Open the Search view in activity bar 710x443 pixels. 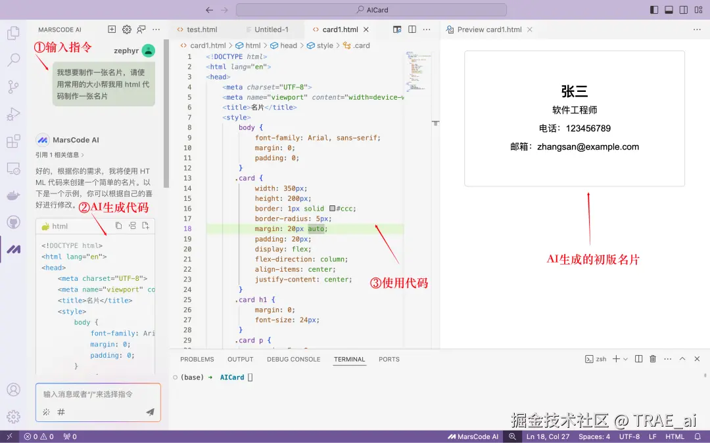click(14, 59)
